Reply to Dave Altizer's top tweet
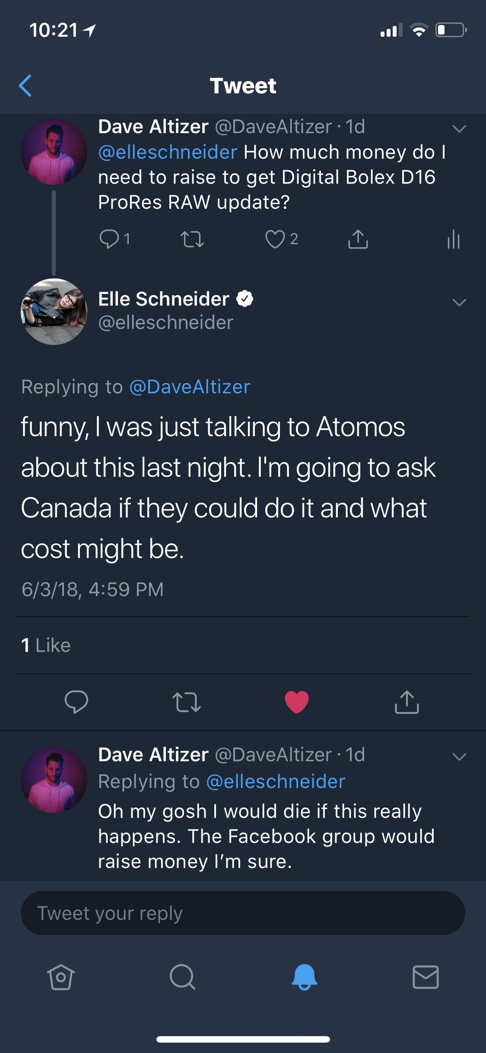This screenshot has width=486, height=1053. tap(109, 239)
